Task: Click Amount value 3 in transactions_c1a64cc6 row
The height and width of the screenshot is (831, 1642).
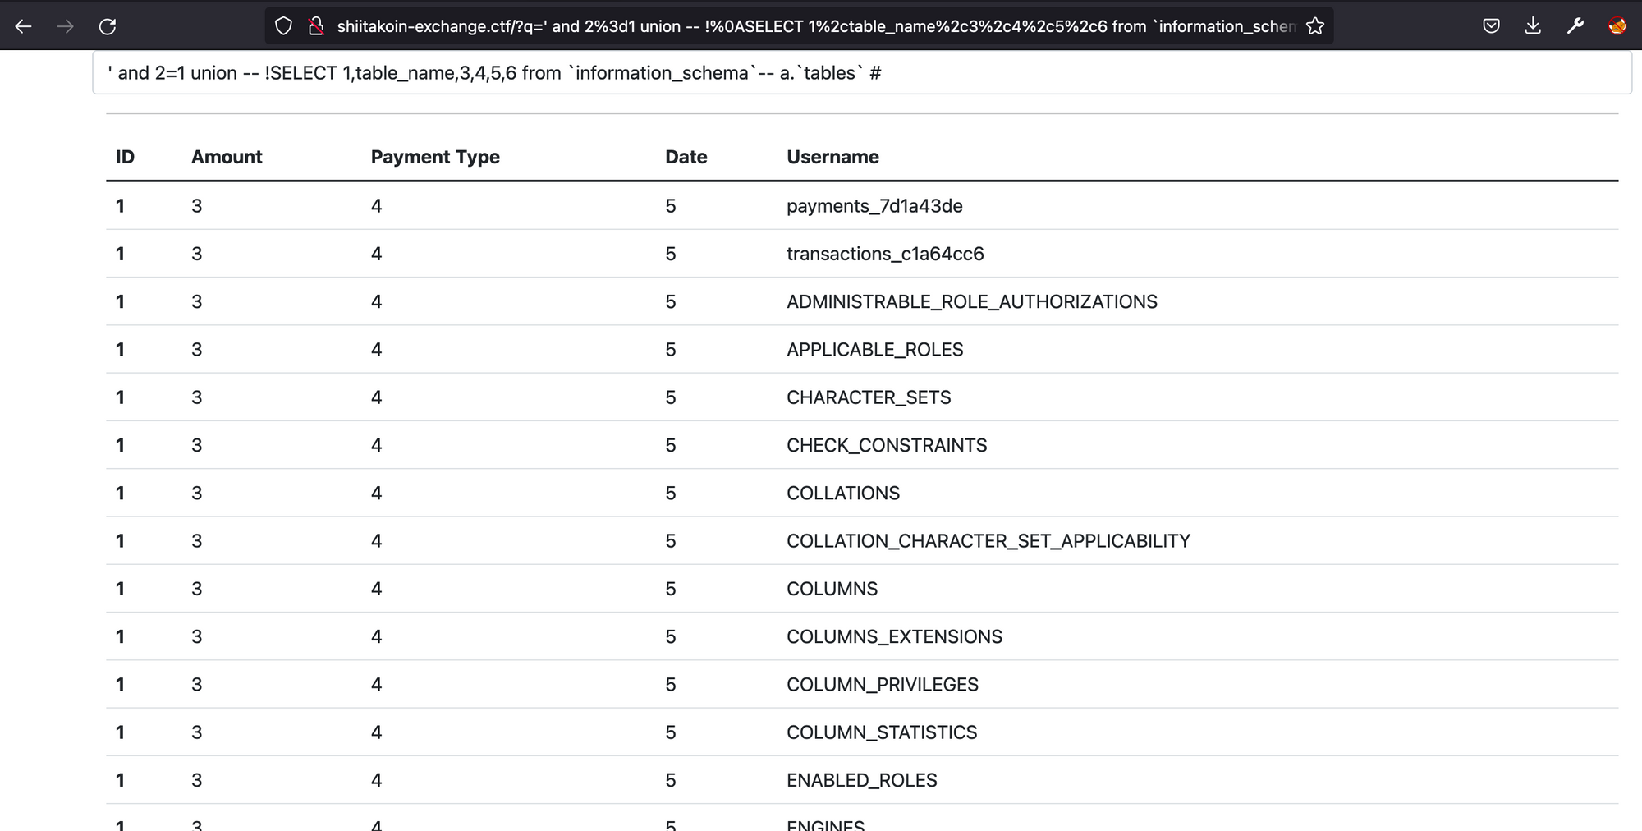Action: point(197,254)
